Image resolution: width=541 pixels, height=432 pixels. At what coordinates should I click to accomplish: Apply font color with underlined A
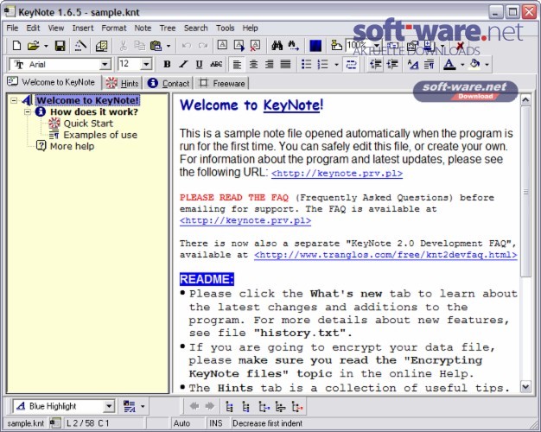point(449,65)
